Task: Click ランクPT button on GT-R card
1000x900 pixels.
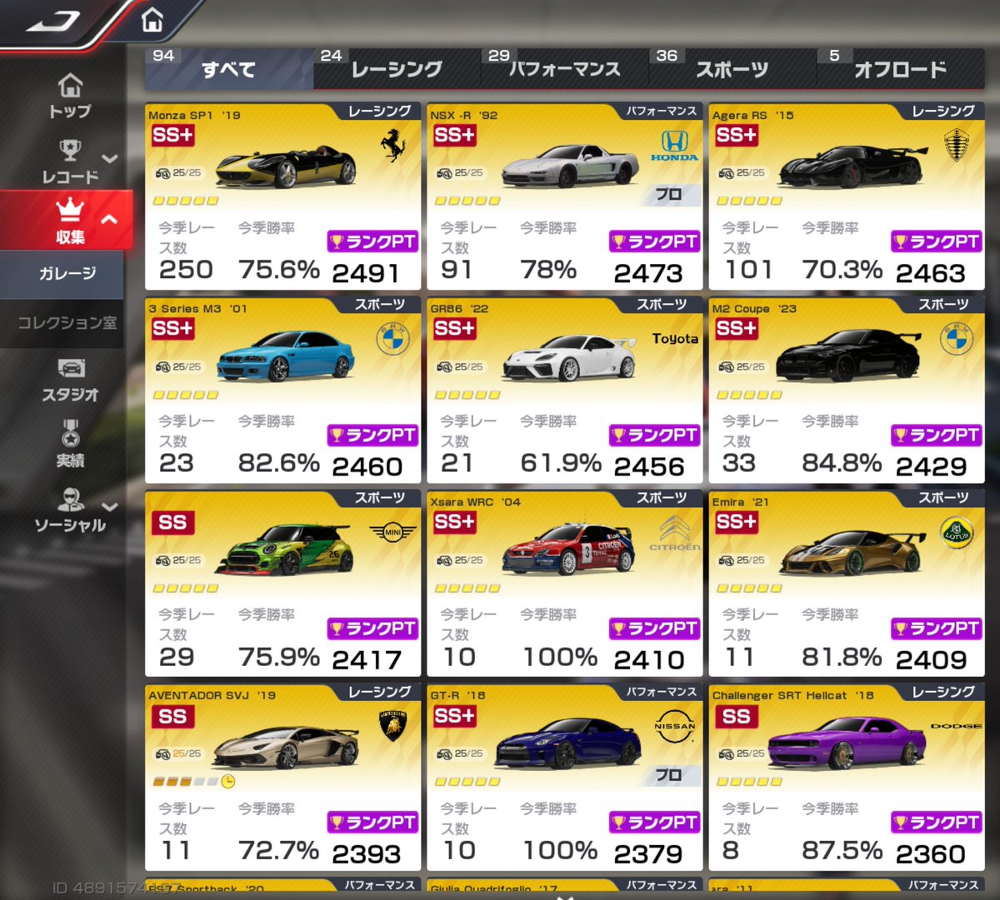Action: coord(654,822)
